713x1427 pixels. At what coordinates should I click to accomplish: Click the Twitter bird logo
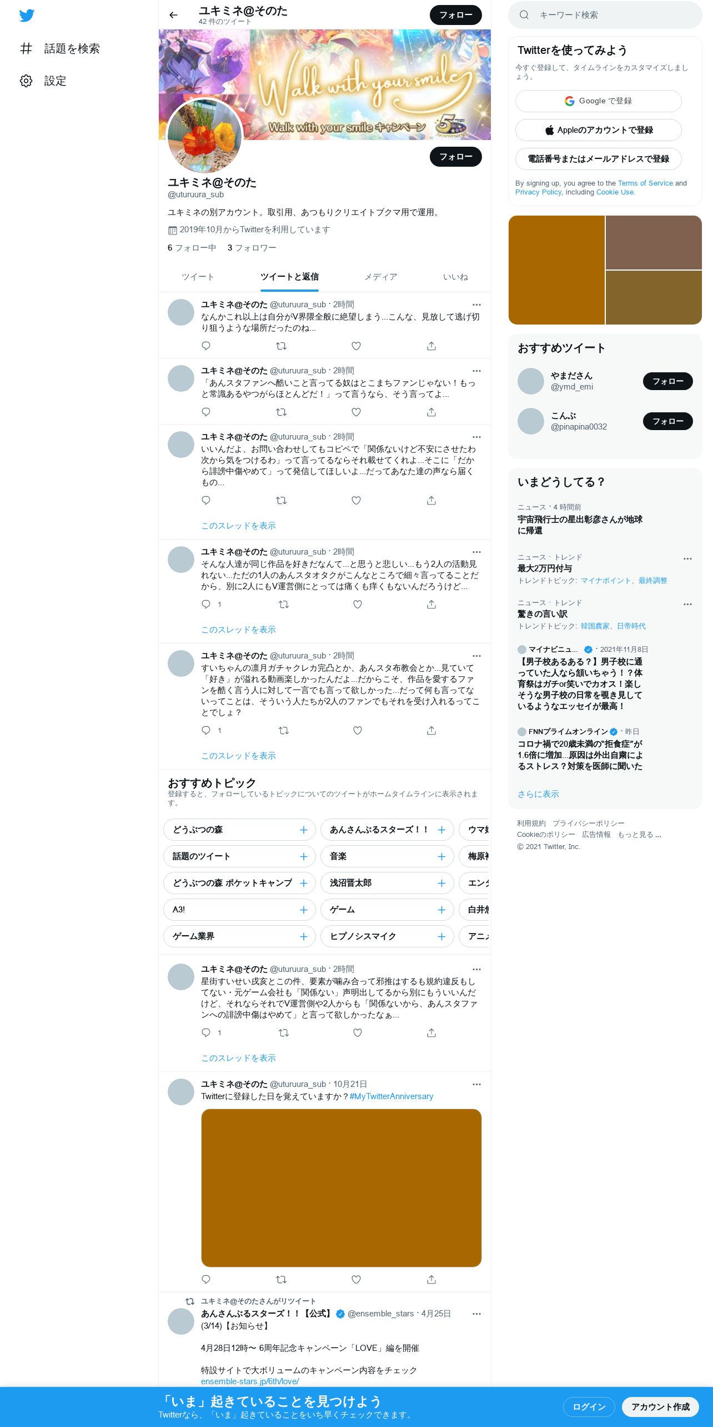(27, 15)
